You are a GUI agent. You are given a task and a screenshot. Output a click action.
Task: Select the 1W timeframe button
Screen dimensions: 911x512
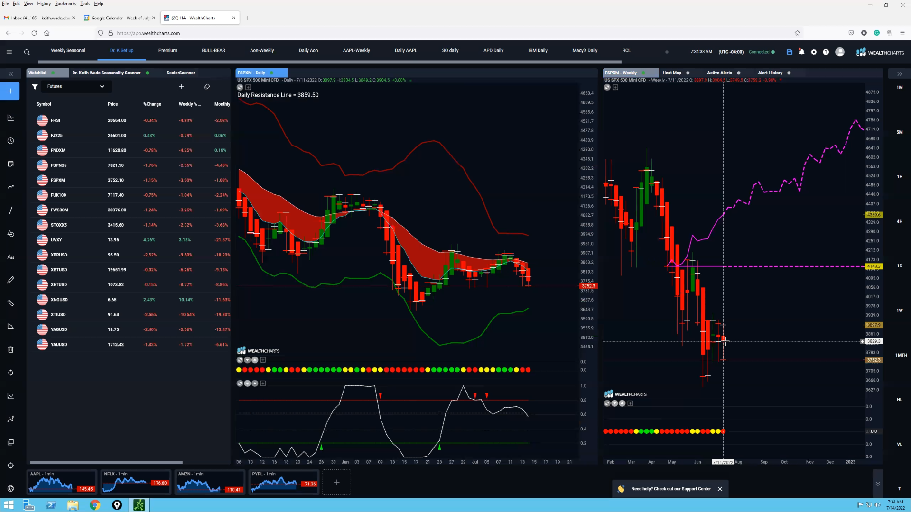tap(900, 311)
